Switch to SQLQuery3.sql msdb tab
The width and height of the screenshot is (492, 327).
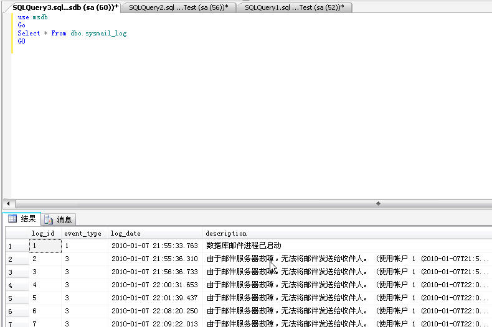[x=65, y=7]
